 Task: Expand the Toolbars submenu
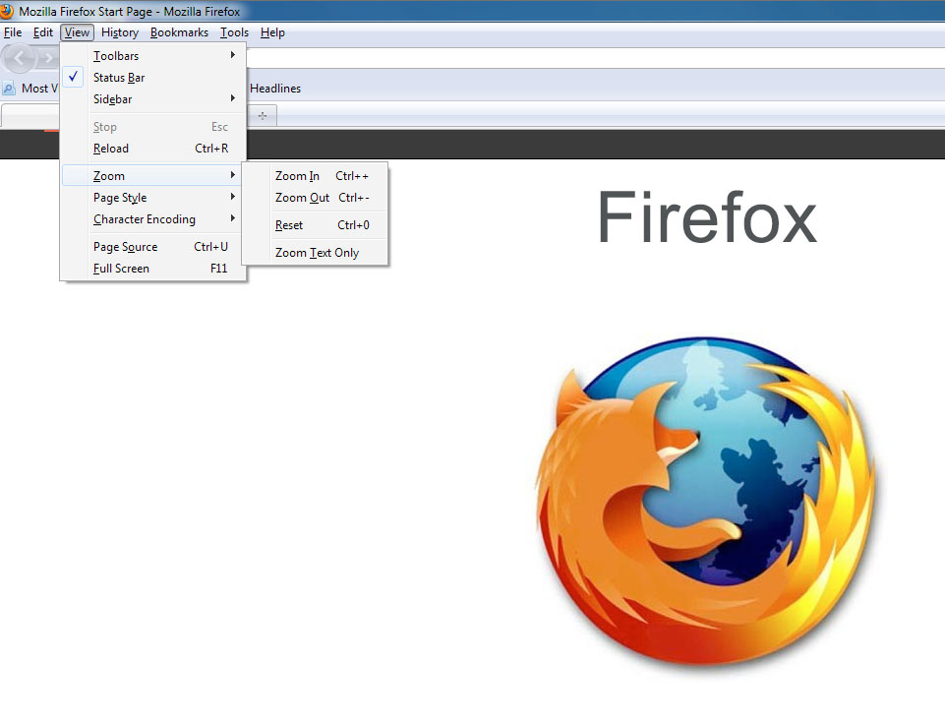153,55
